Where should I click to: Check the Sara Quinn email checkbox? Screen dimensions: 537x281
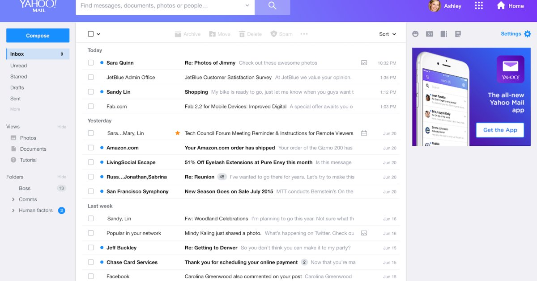91,63
